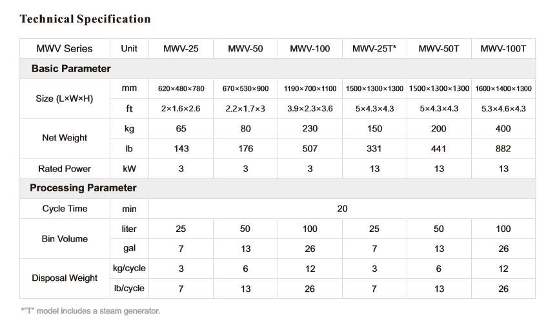Image resolution: width=557 pixels, height=335 pixels.
Task: Select the MWV Series header cell
Action: [65, 48]
